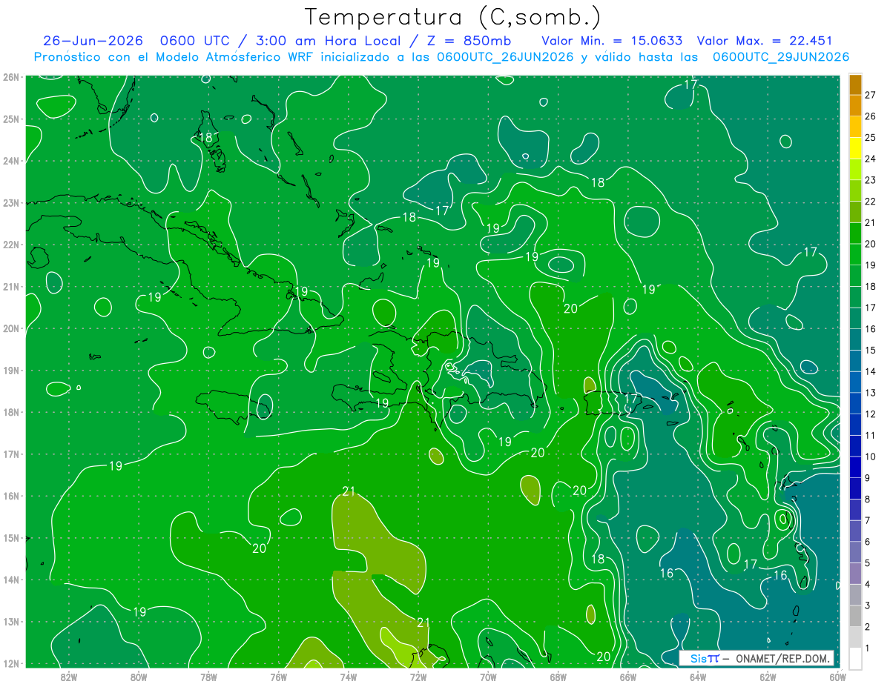Click the number 8 on the color scale
The width and height of the screenshot is (890, 687).
pyautogui.click(x=868, y=500)
